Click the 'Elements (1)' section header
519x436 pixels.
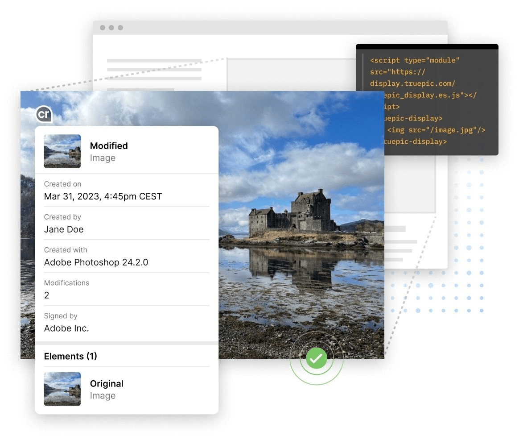[x=70, y=356]
